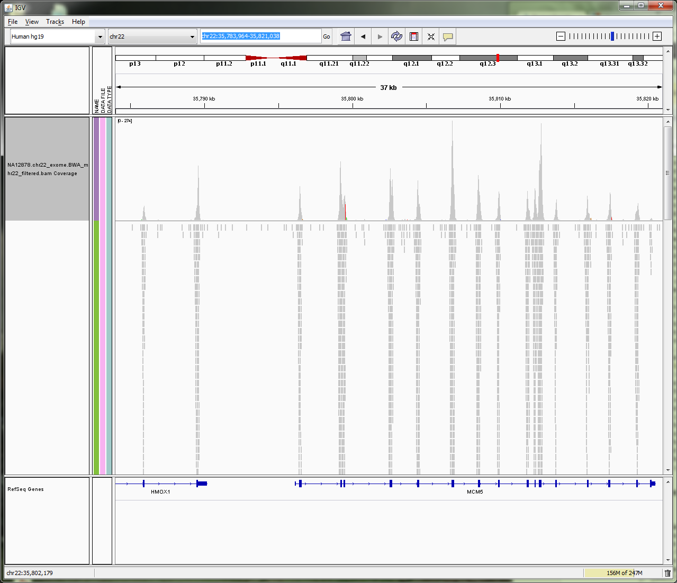Click the HMOX1 gene in RefSeq track
677x583 pixels.
(x=161, y=484)
